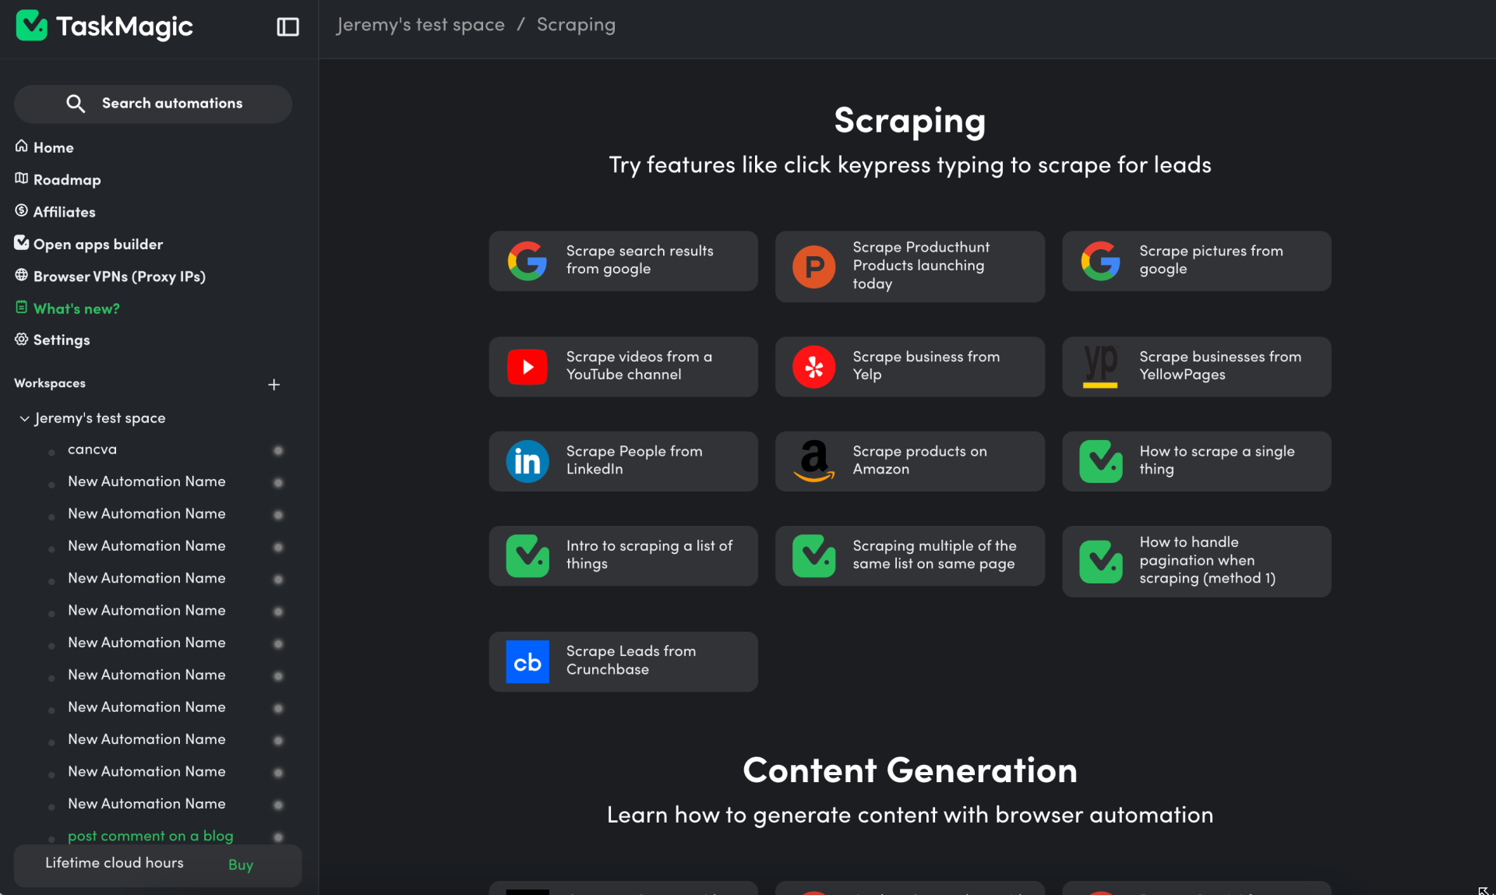Open Affiliates in the sidebar
The image size is (1496, 895).
click(64, 212)
